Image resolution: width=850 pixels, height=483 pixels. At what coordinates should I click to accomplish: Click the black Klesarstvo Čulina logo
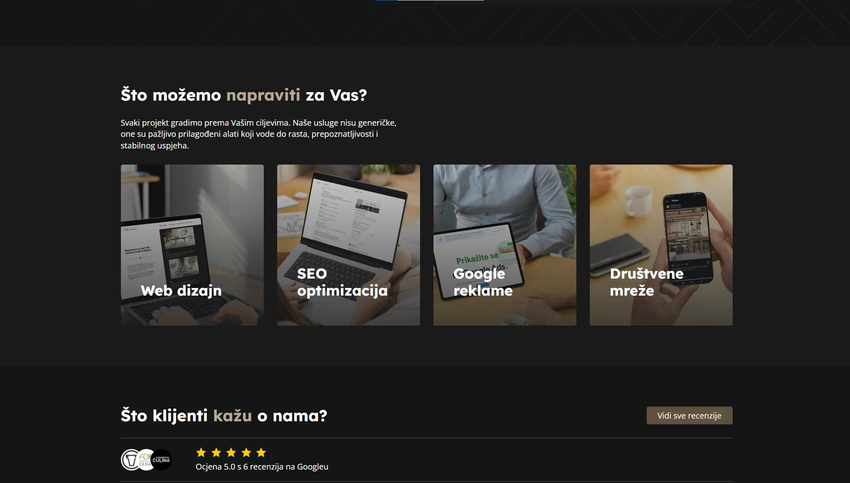pyautogui.click(x=162, y=460)
